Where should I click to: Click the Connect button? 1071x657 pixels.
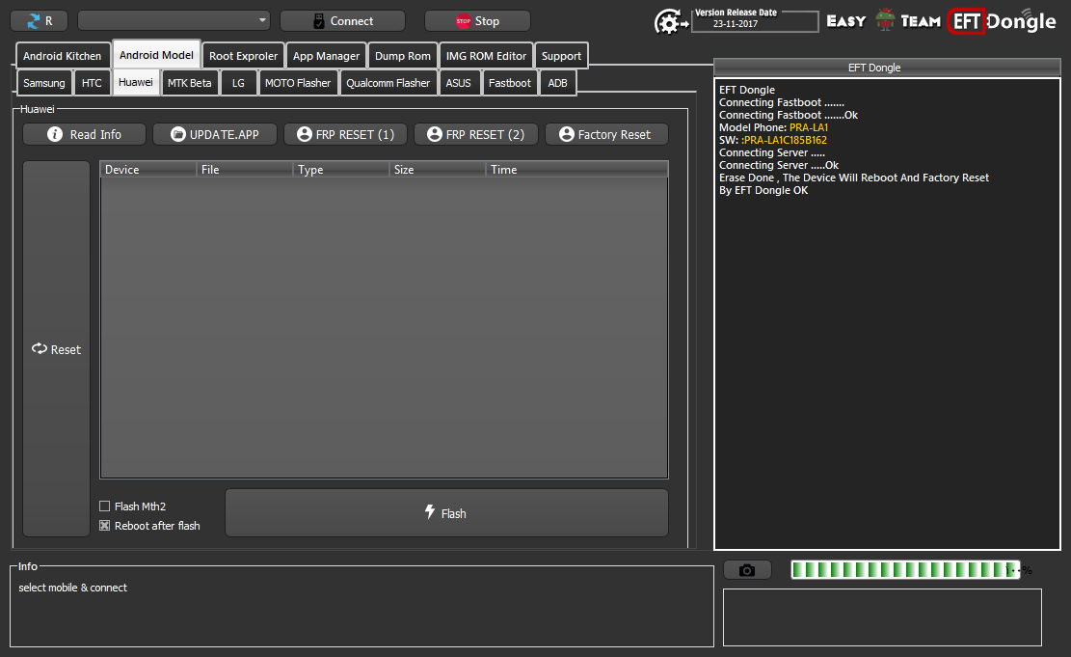click(x=342, y=21)
